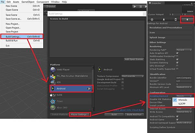This screenshot has height=133, width=195.
Task: Click the Add Open Scenes button
Action: click(134, 59)
